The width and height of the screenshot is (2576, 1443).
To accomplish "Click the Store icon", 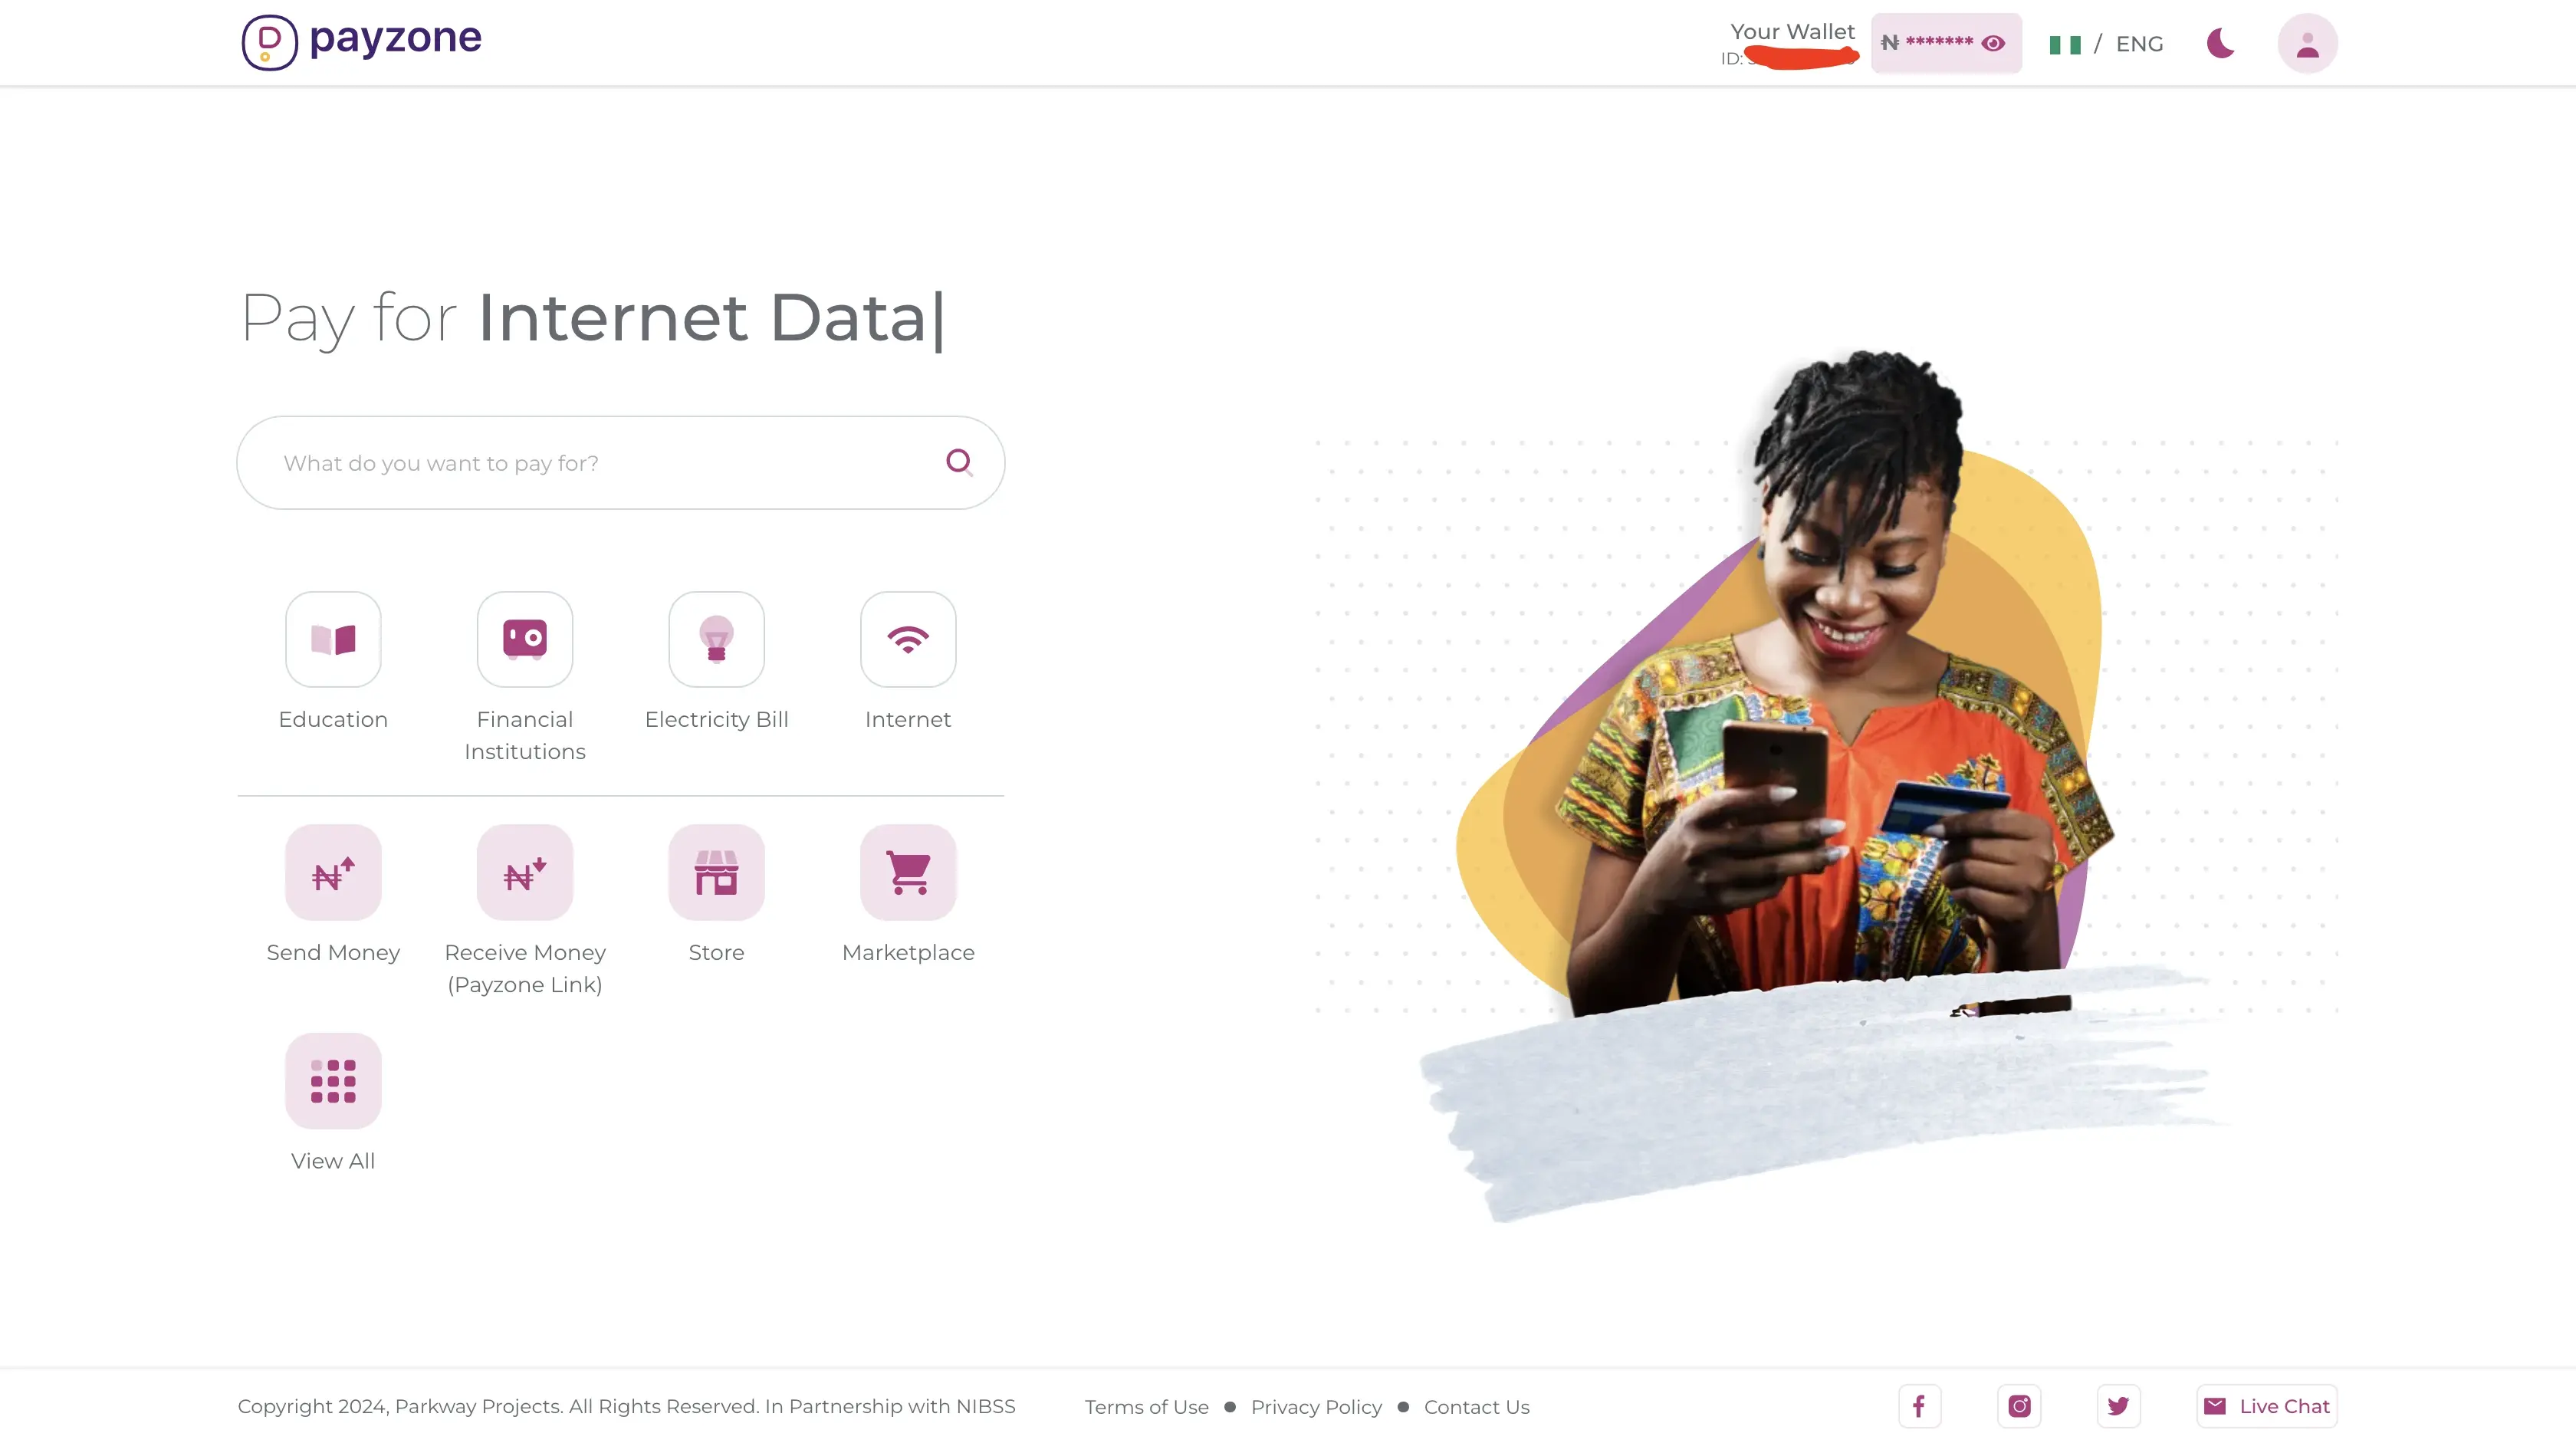I will [x=717, y=872].
